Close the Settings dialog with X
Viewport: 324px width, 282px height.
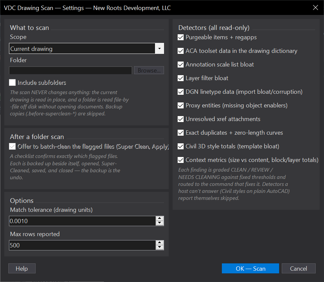pyautogui.click(x=315, y=8)
